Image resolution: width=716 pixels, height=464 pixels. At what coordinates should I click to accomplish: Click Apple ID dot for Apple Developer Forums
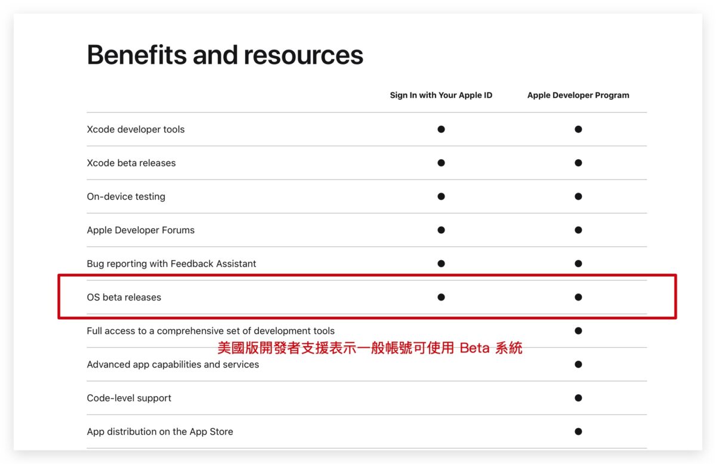(441, 230)
